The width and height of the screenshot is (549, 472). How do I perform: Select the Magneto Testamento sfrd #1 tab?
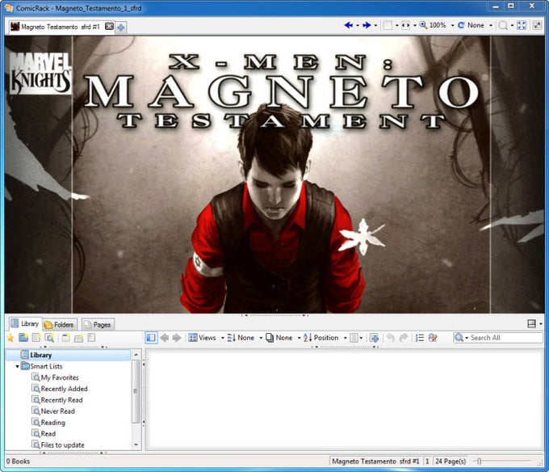(61, 27)
